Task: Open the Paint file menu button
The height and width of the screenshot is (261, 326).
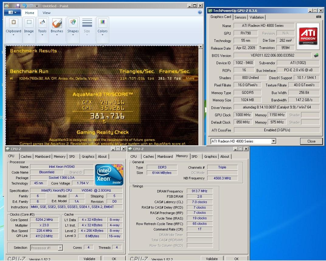Action: click(12, 12)
